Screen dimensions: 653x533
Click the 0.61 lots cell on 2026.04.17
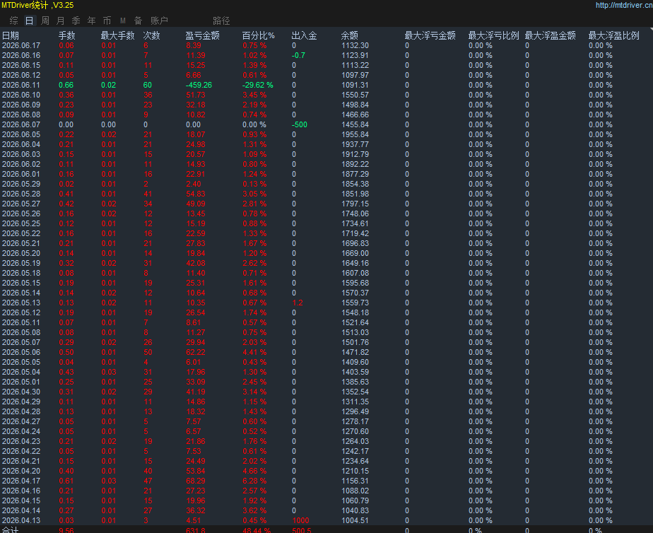[66, 481]
